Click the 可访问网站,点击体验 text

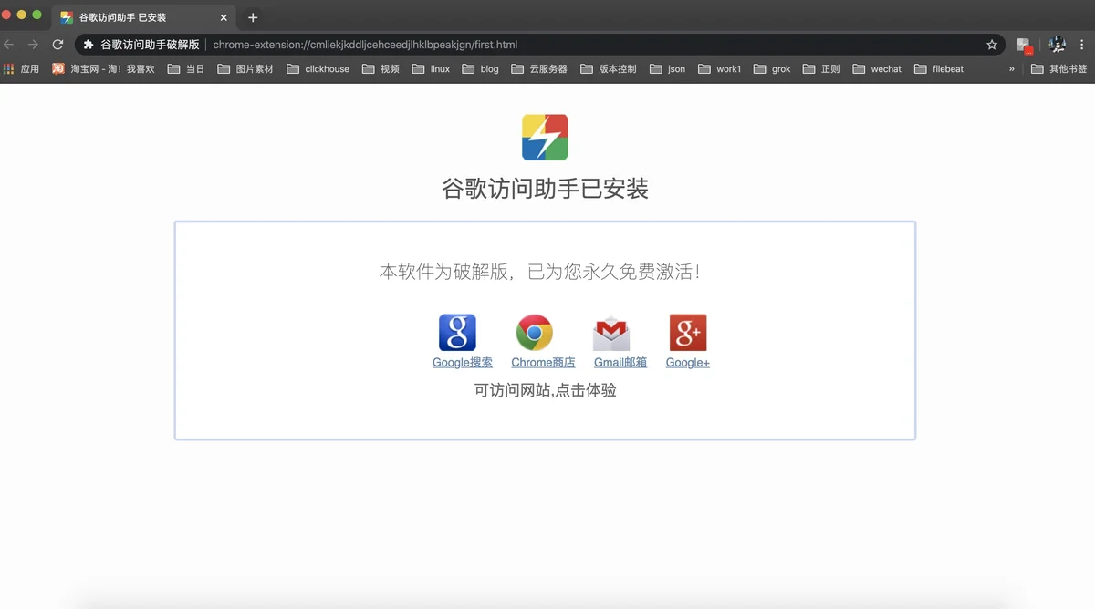pos(545,390)
